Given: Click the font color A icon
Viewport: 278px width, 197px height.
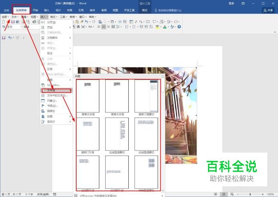Looking at the screenshot, I should 165,27.
